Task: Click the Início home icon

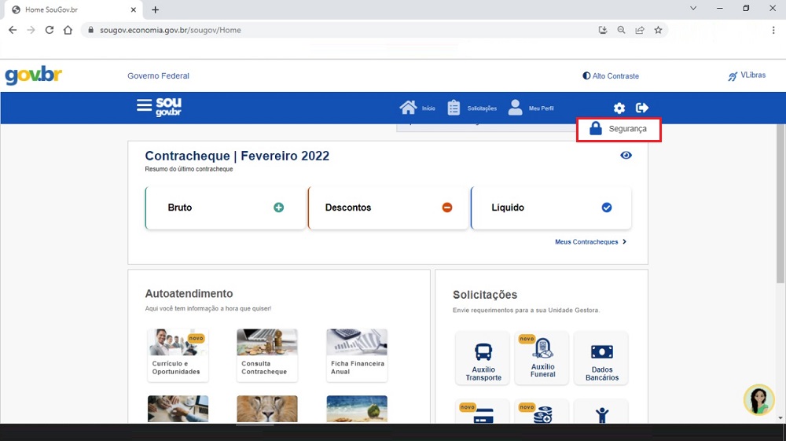Action: [x=408, y=108]
